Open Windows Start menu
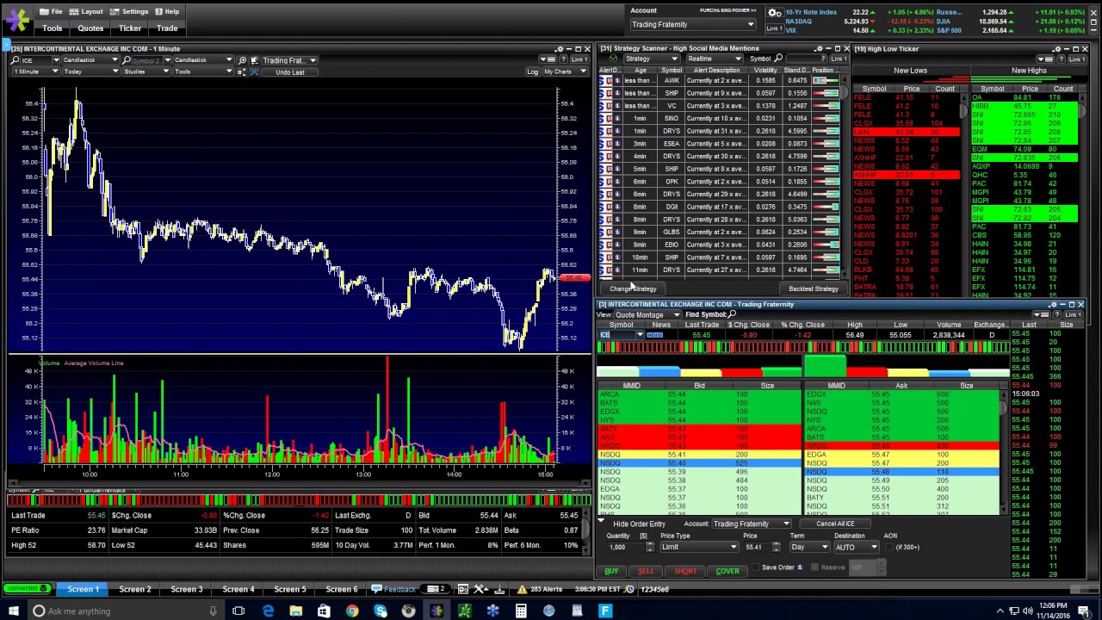This screenshot has width=1102, height=620. (13, 611)
